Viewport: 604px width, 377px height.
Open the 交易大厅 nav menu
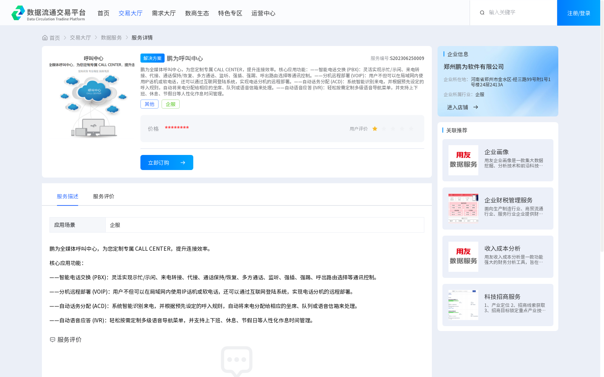[131, 13]
